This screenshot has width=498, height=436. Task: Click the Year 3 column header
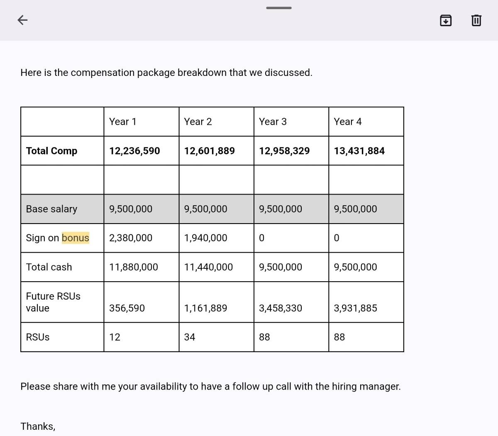point(273,122)
